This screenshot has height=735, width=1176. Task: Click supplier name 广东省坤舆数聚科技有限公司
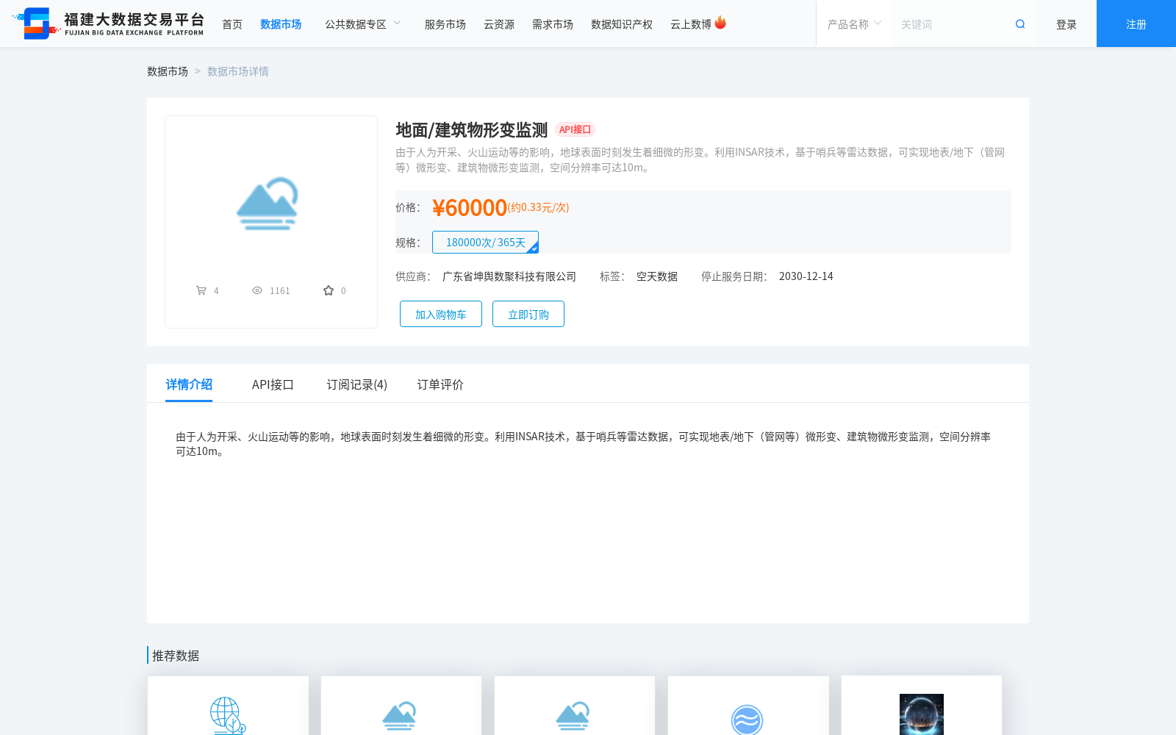tap(509, 276)
